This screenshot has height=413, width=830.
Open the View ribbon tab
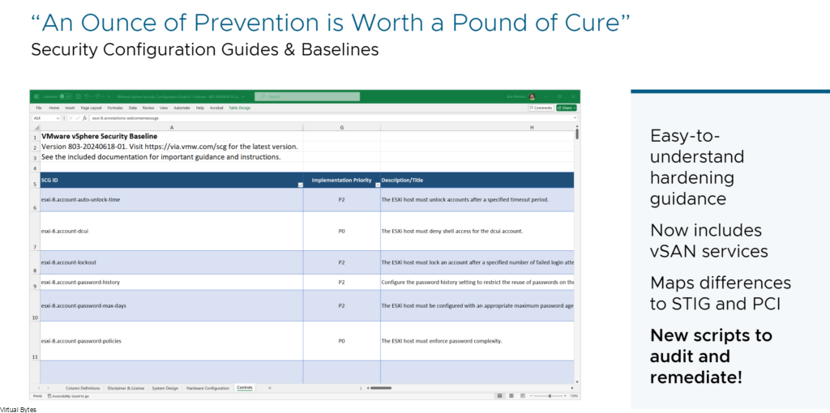tap(164, 108)
